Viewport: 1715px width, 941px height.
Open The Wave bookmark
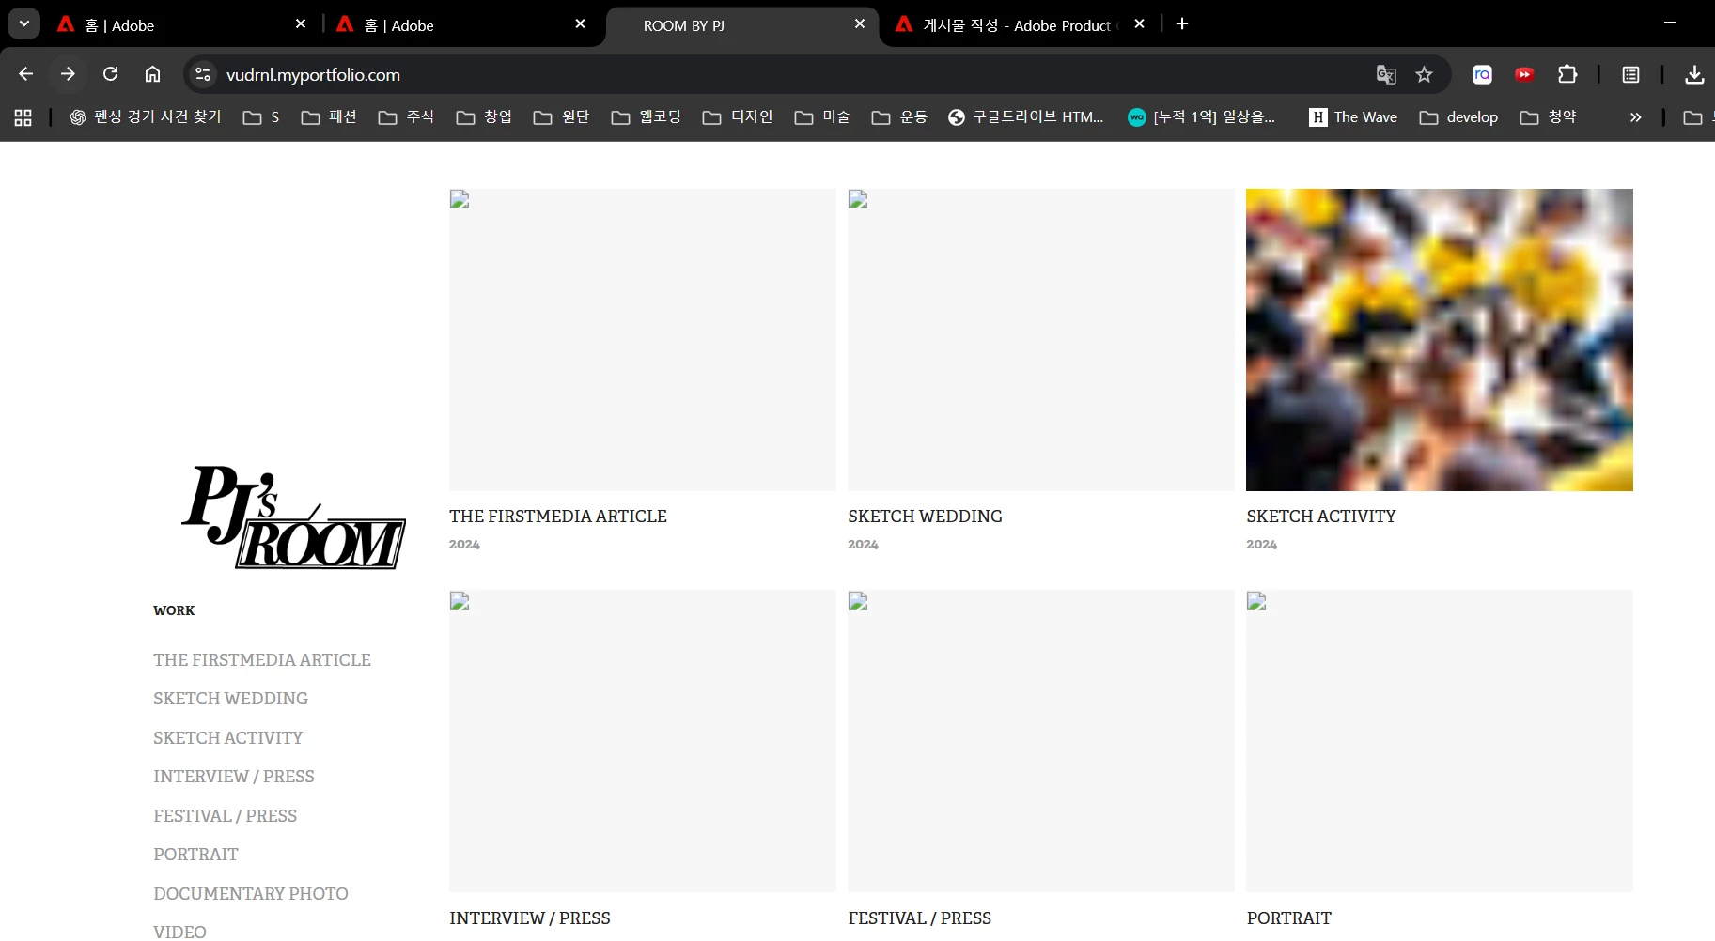[1353, 116]
